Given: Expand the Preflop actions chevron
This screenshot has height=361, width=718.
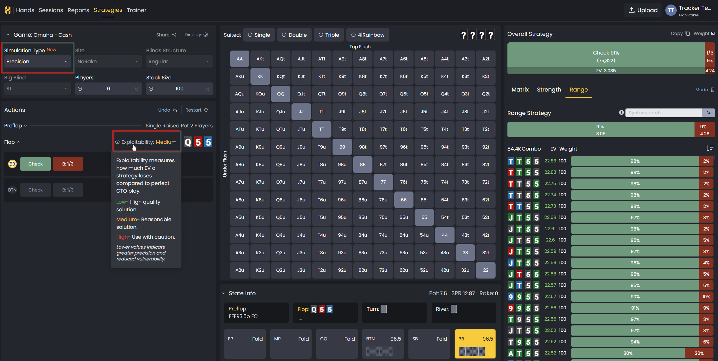Looking at the screenshot, I should click(x=25, y=126).
